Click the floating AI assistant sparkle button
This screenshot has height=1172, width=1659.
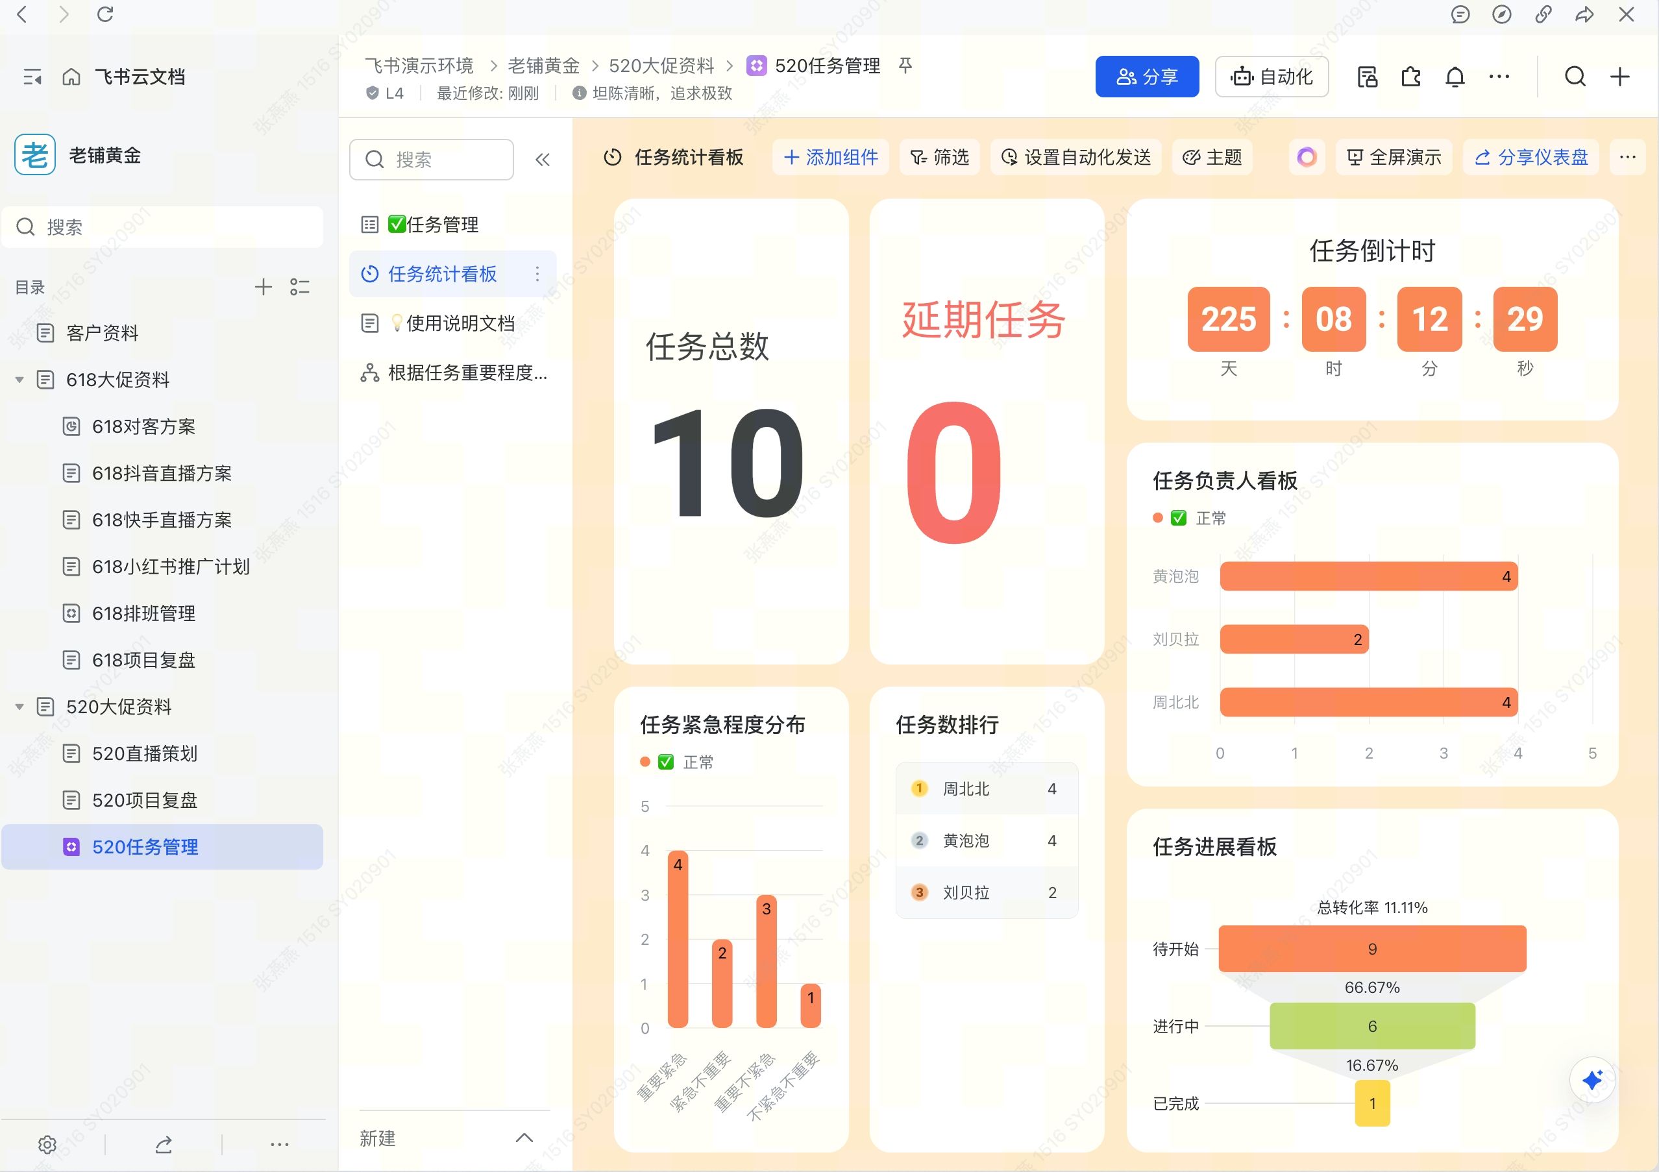click(1591, 1079)
